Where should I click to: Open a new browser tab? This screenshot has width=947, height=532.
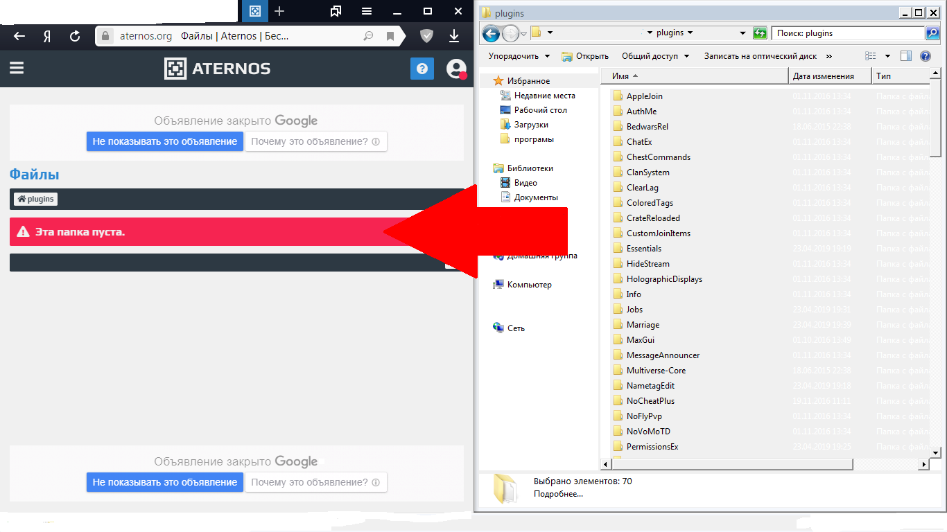[x=279, y=11]
